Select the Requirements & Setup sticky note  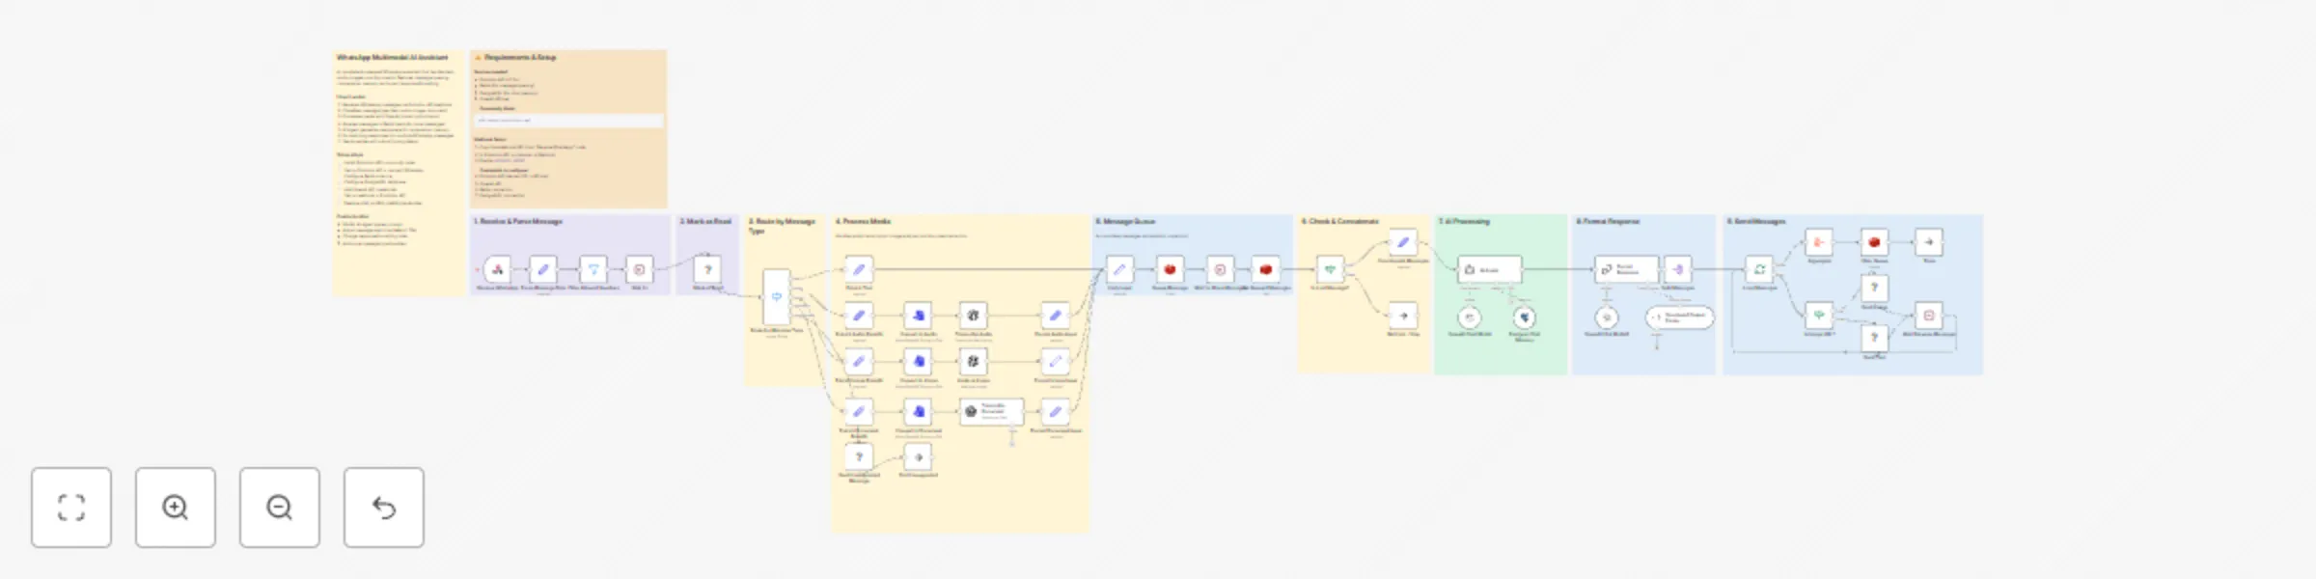coord(568,129)
